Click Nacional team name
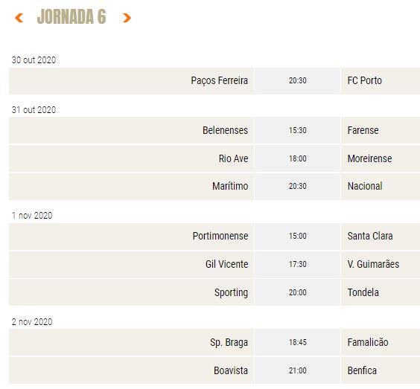Screen dimensions: 420x389 pyautogui.click(x=365, y=186)
